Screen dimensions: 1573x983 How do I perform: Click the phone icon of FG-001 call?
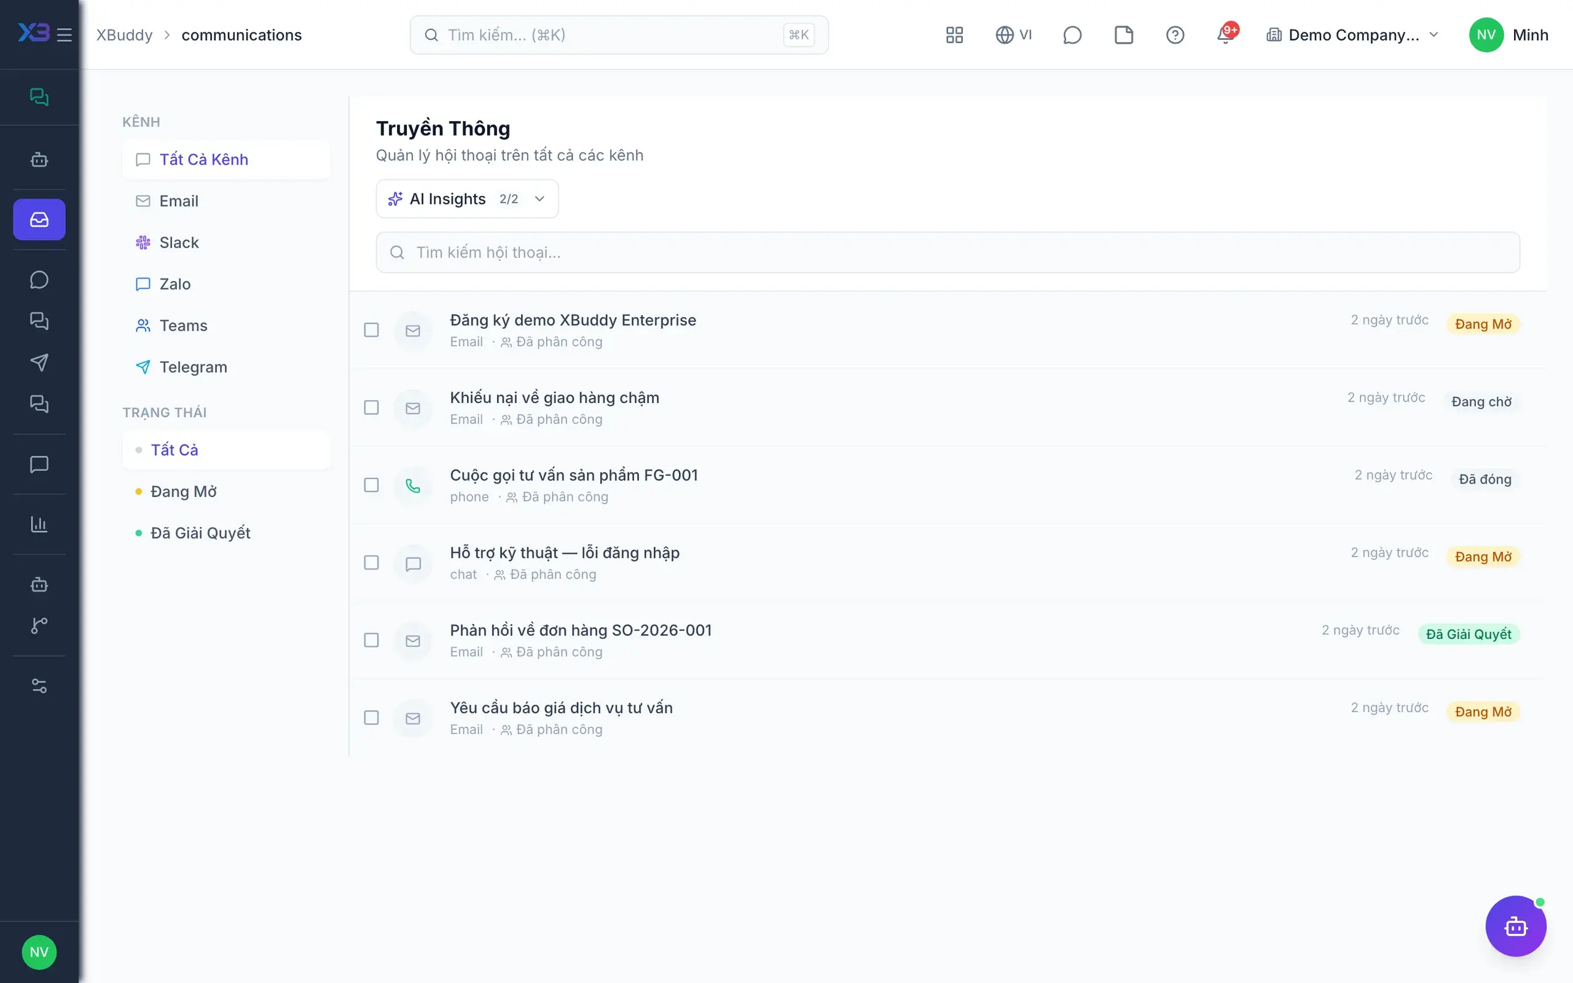pos(413,485)
